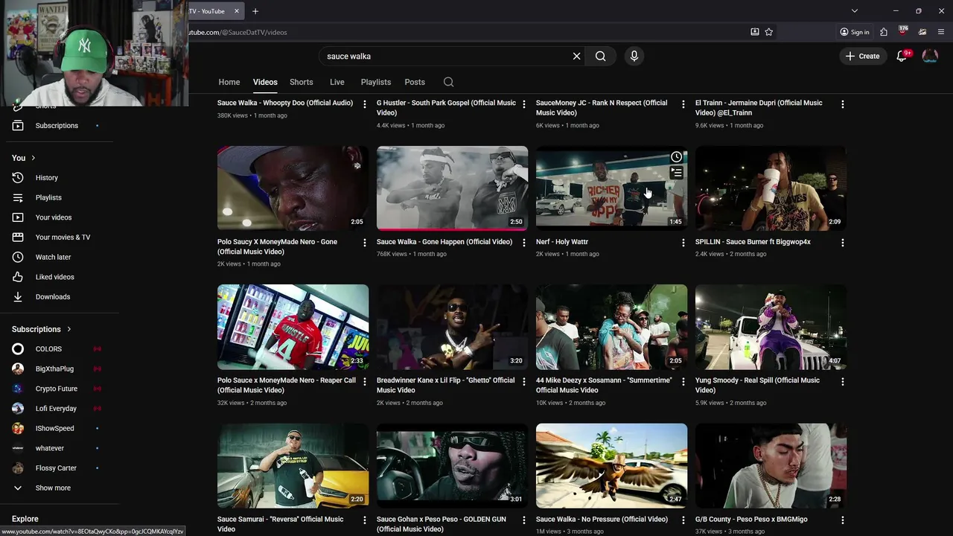Image resolution: width=953 pixels, height=536 pixels.
Task: Open Liked videos in the sidebar
Action: click(x=58, y=277)
